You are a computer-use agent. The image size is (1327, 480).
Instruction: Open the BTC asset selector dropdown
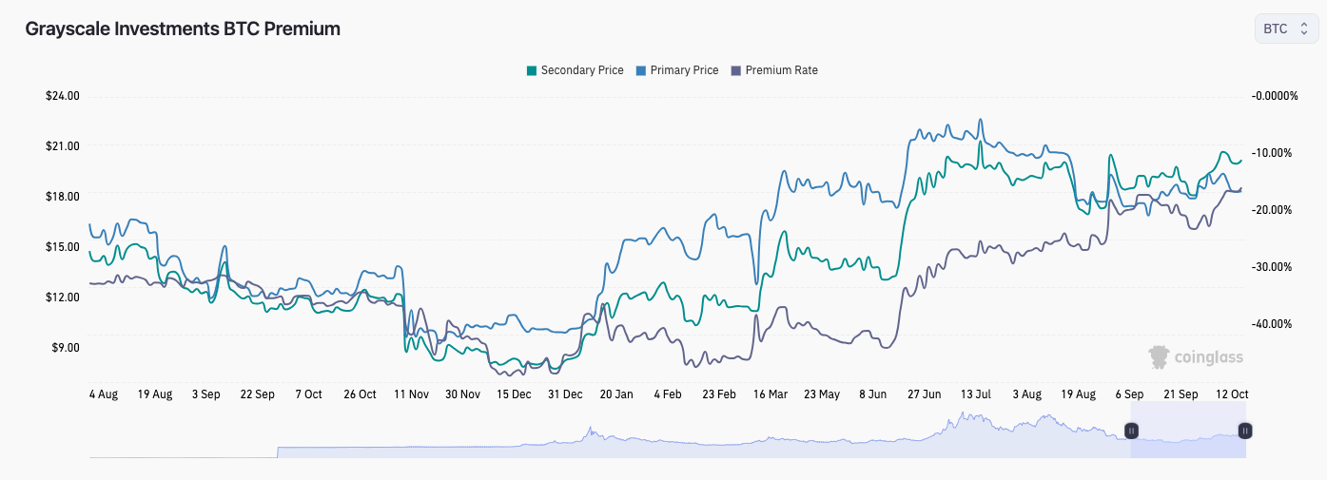coord(1286,29)
